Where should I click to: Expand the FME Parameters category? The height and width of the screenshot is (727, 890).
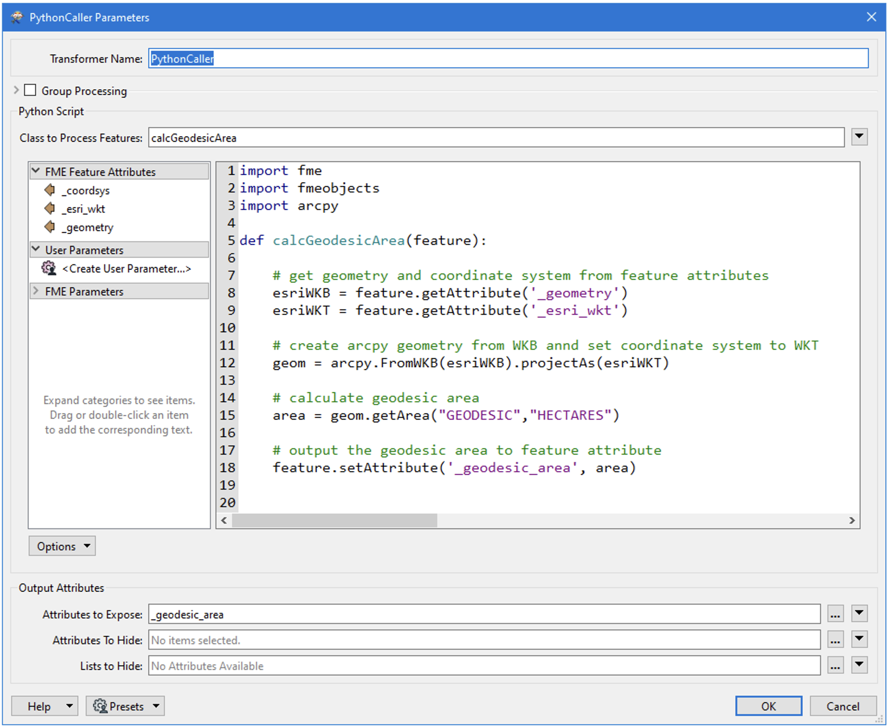point(36,291)
